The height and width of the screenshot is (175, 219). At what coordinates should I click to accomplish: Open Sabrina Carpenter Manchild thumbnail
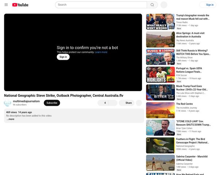[160, 163]
